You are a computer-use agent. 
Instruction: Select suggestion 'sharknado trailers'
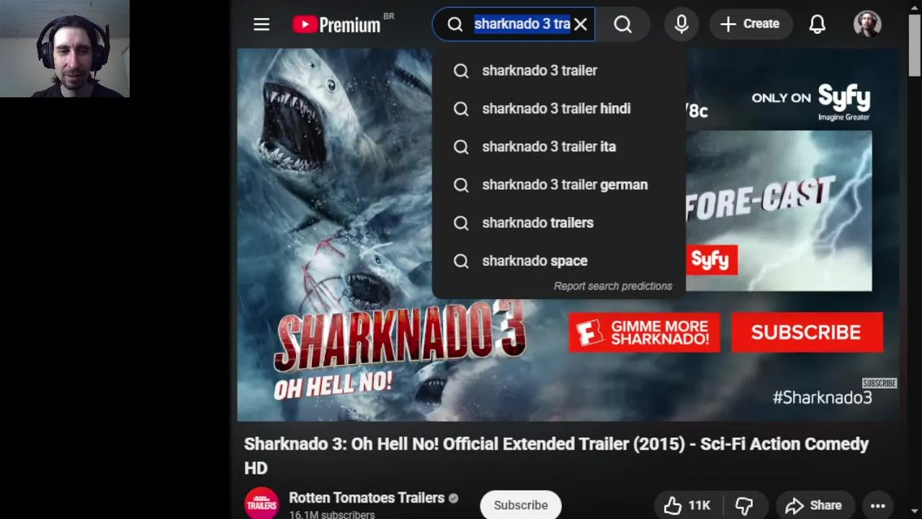[559, 223]
